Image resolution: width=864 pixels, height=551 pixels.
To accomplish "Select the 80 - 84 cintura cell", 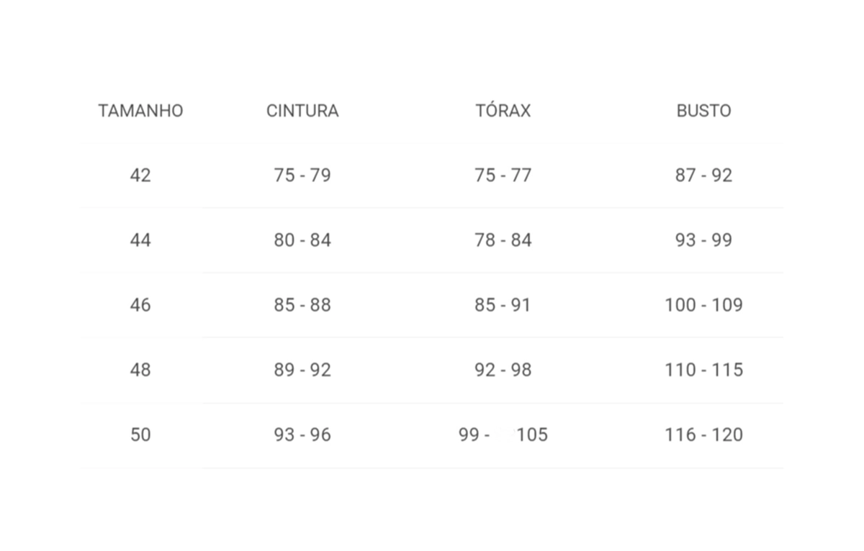I will tap(302, 240).
